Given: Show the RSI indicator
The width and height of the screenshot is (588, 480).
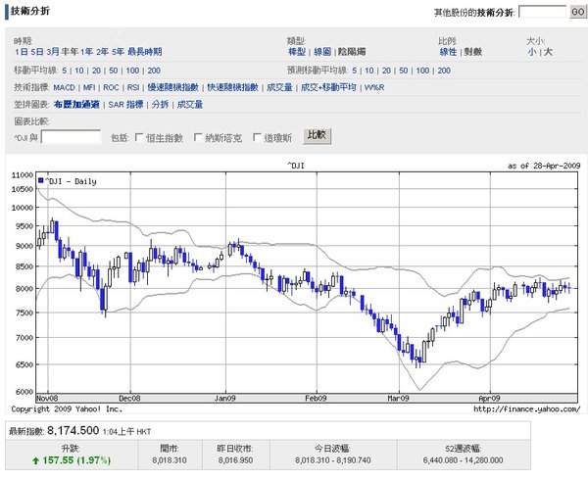Looking at the screenshot, I should (133, 87).
